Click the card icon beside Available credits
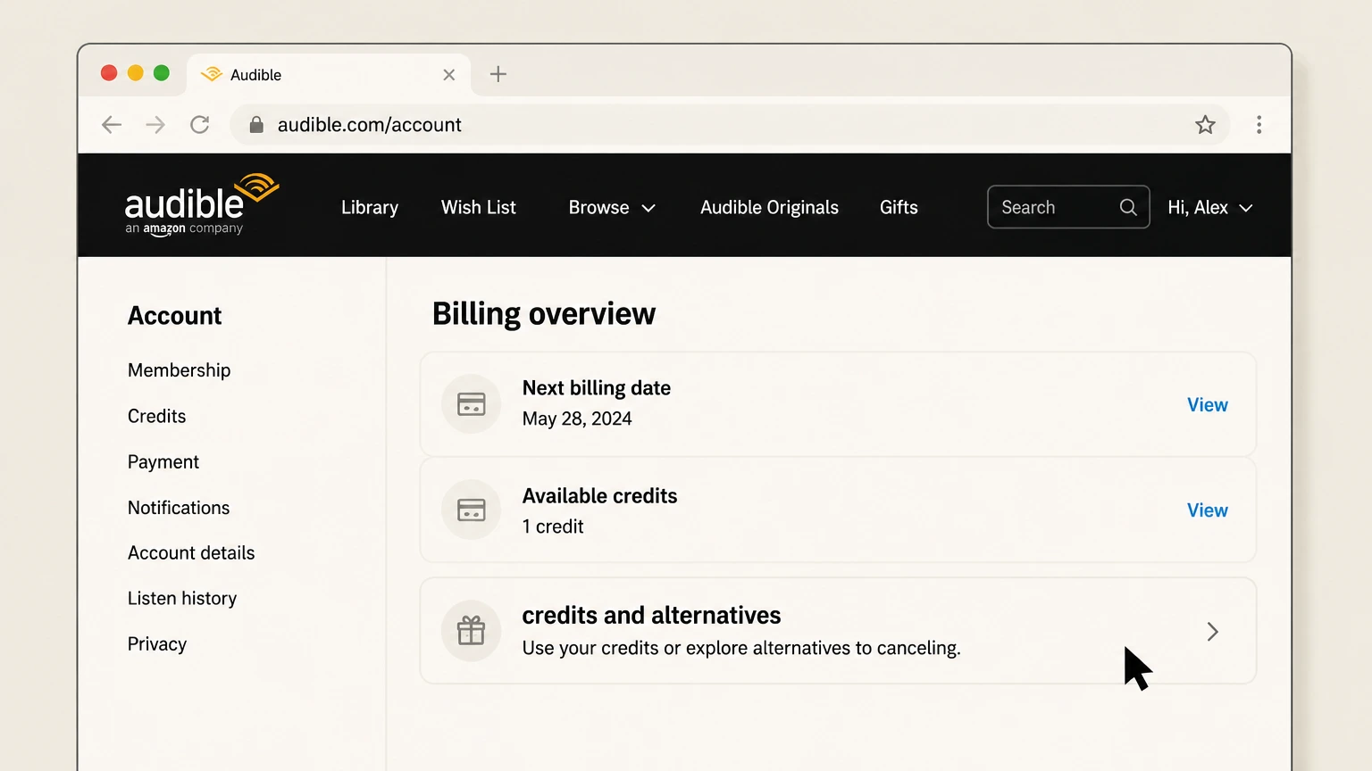The image size is (1372, 771). pos(471,510)
